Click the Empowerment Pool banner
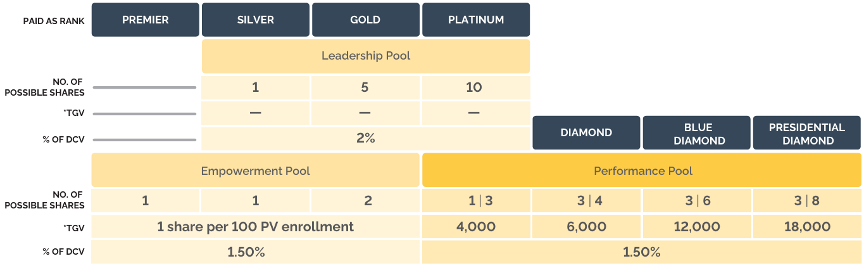This screenshot has width=864, height=268. tap(256, 170)
